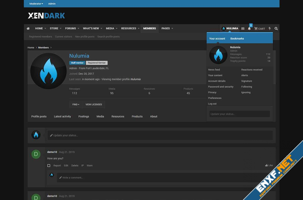The width and height of the screenshot is (303, 200).
Task: Open the About tab
Action: tap(154, 116)
